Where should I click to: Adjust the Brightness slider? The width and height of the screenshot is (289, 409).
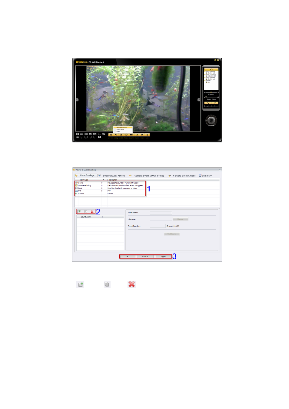click(x=211, y=92)
